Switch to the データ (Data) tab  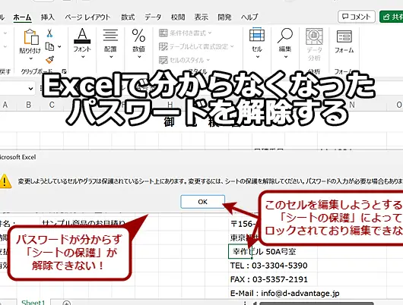[x=153, y=17]
